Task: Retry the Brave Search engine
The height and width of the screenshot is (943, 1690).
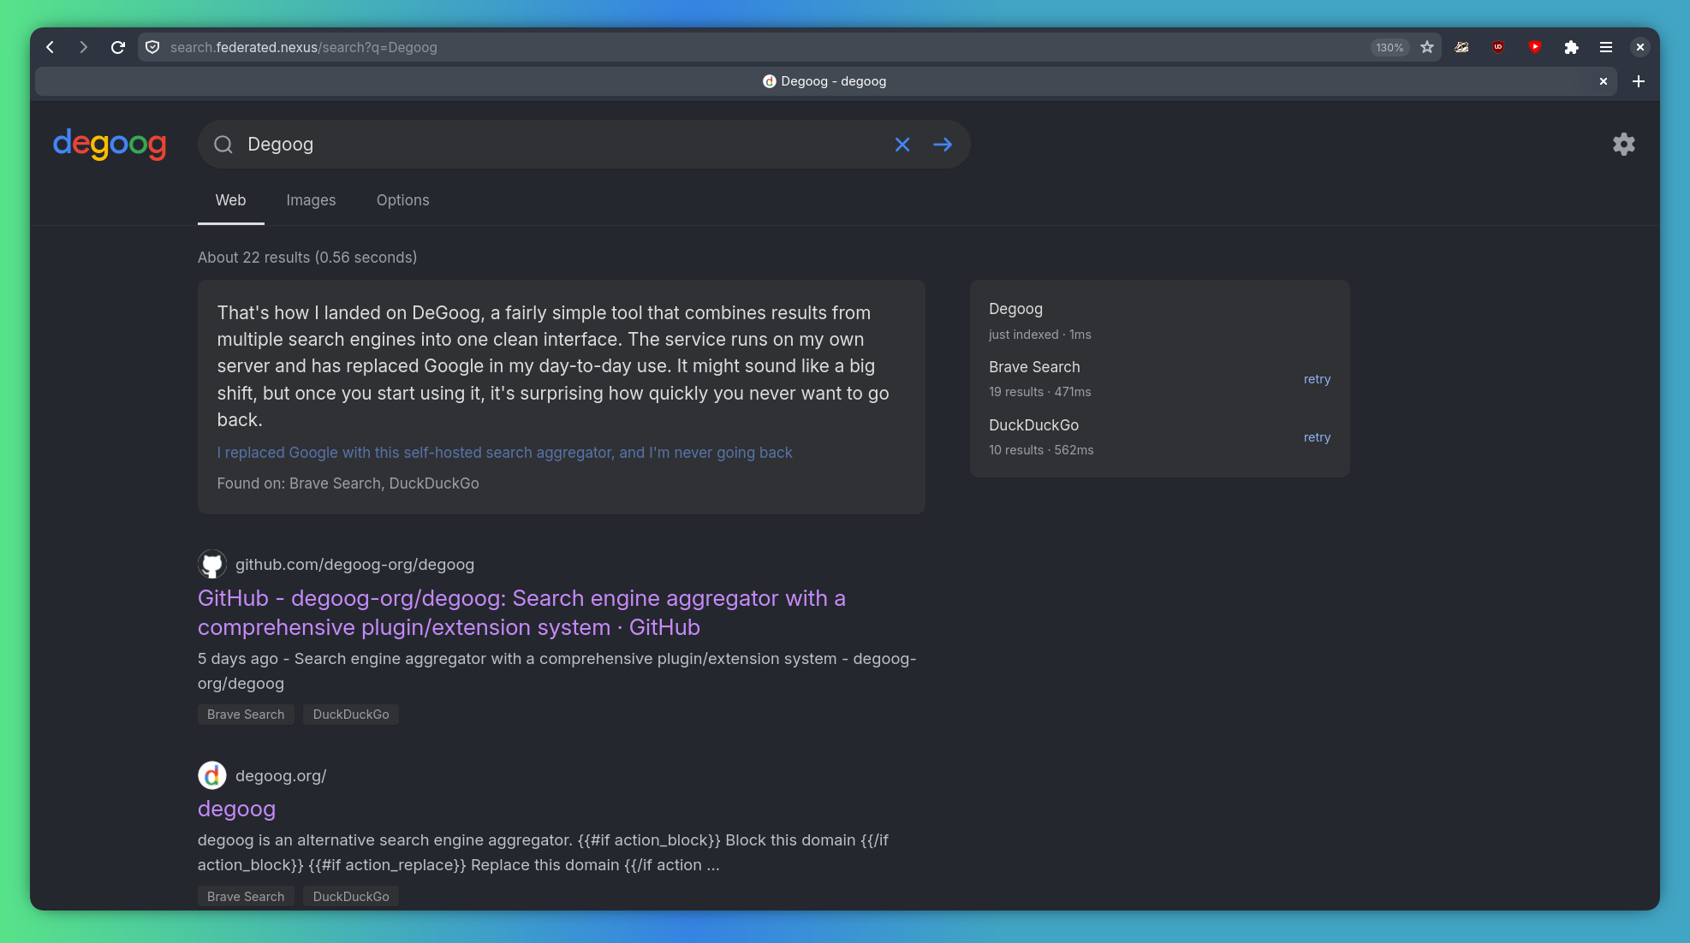Action: [1317, 379]
